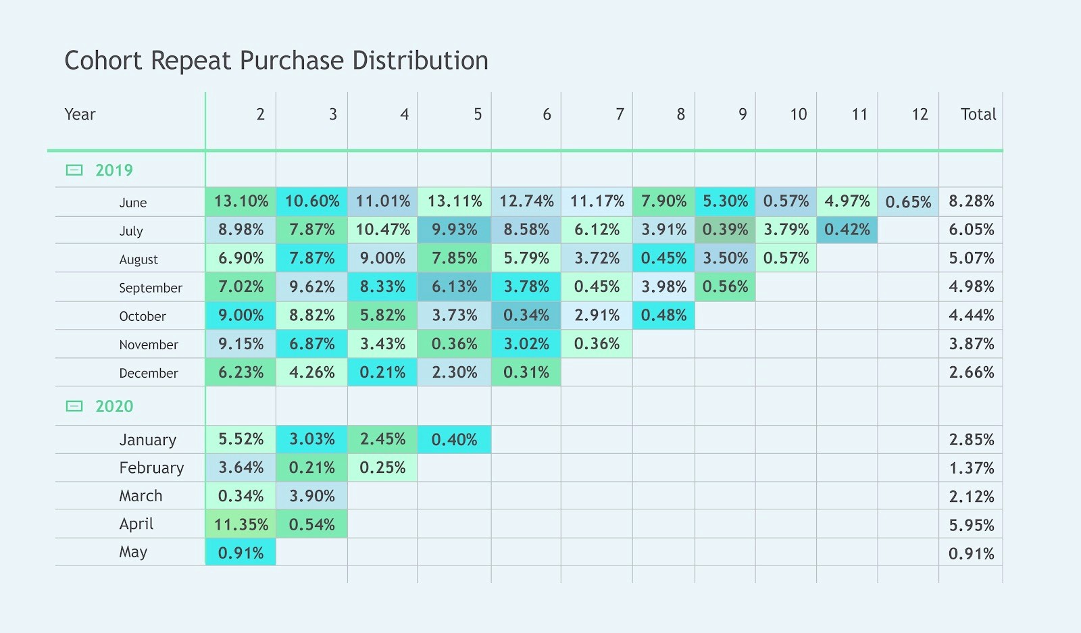This screenshot has width=1081, height=633.
Task: Click the 0.91% cell in May column 2
Action: pos(241,553)
